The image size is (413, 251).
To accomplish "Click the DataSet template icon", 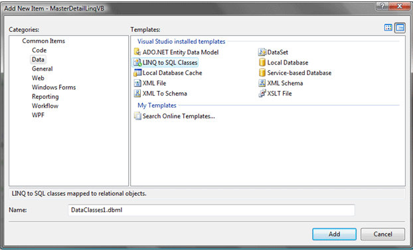I will tap(262, 52).
